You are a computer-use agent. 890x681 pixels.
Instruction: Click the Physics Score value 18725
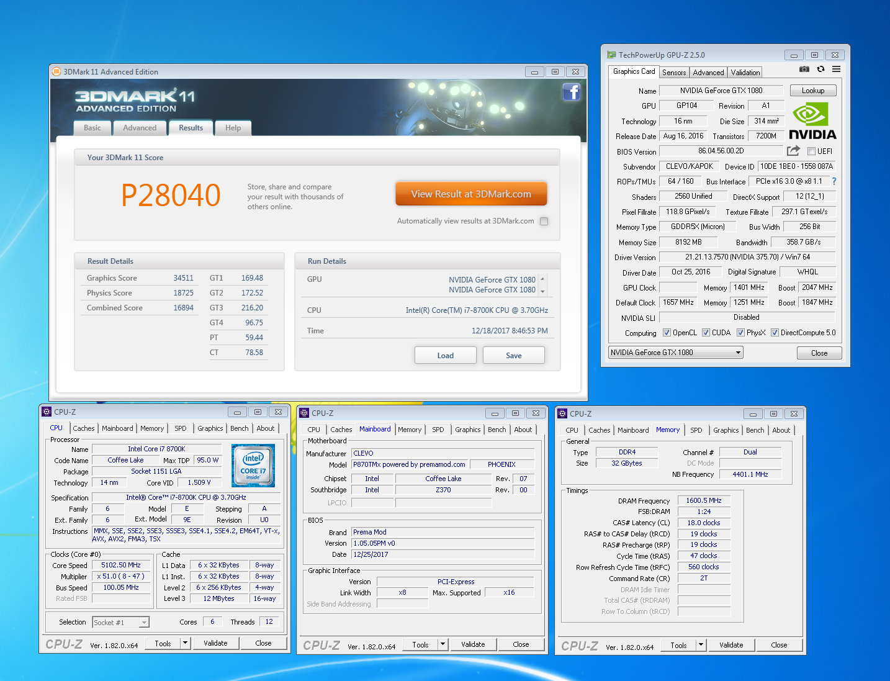click(x=183, y=293)
